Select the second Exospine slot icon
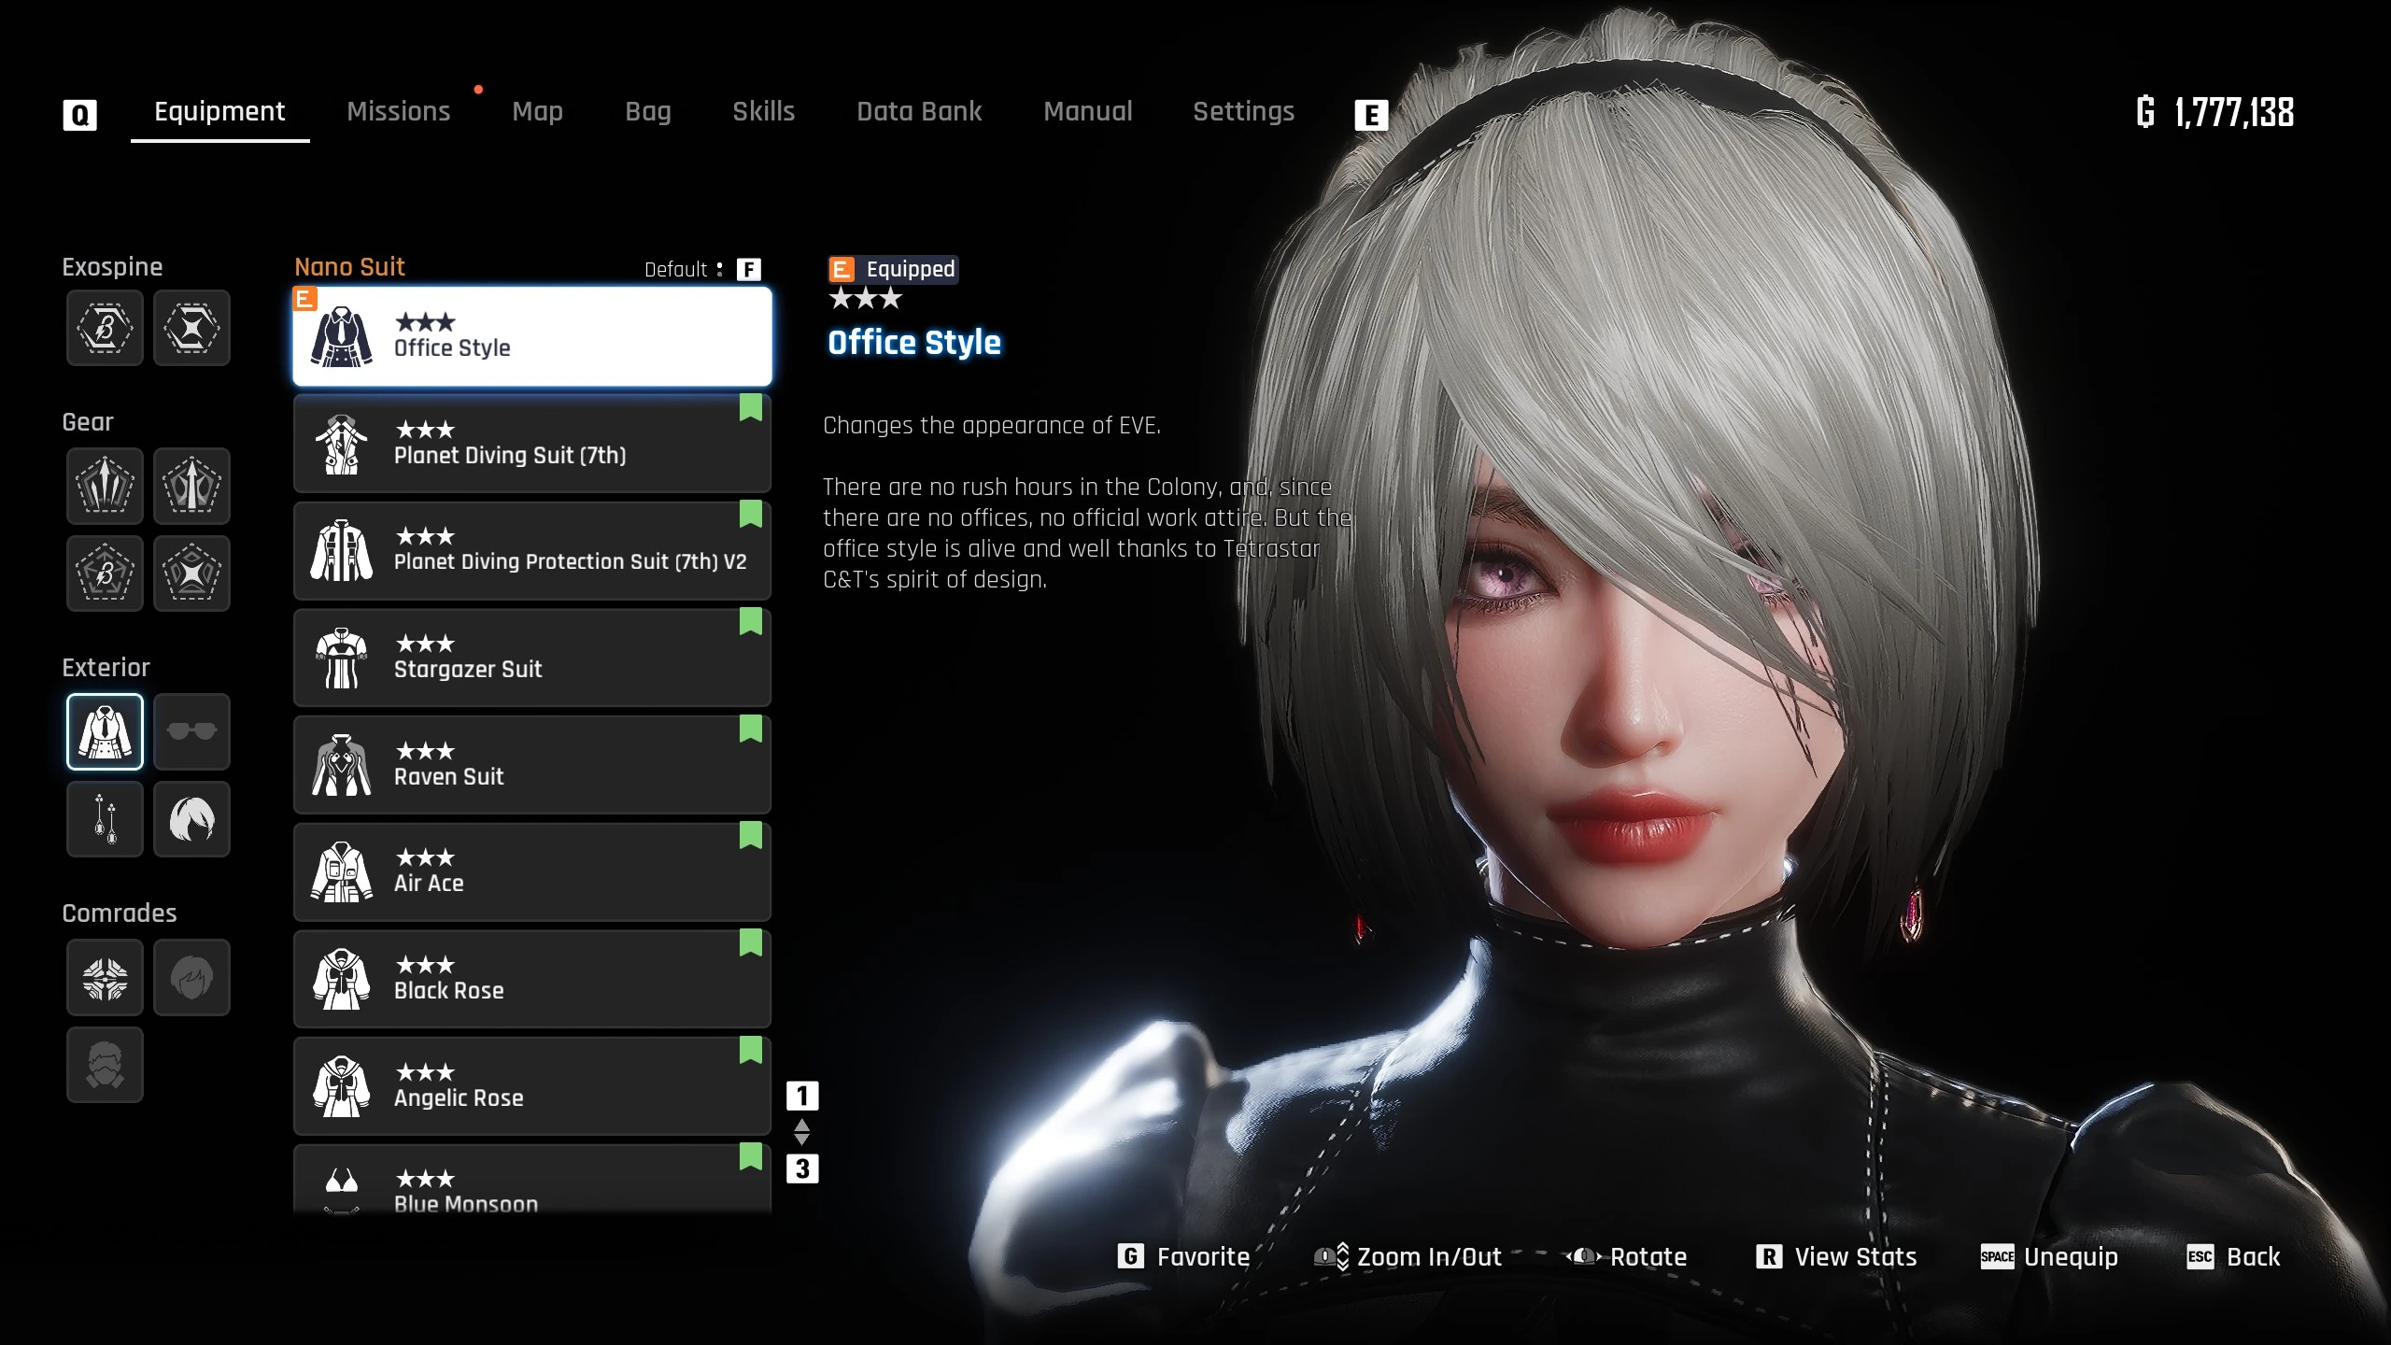2391x1345 pixels. tap(191, 328)
